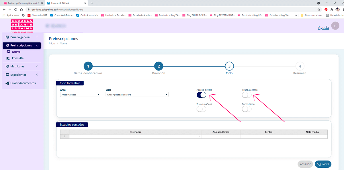Click the Anterior button

click(305, 164)
